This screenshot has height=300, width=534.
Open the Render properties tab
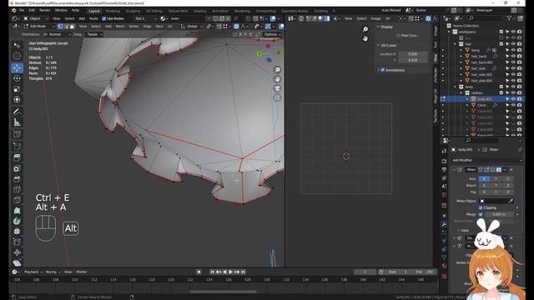point(444,161)
